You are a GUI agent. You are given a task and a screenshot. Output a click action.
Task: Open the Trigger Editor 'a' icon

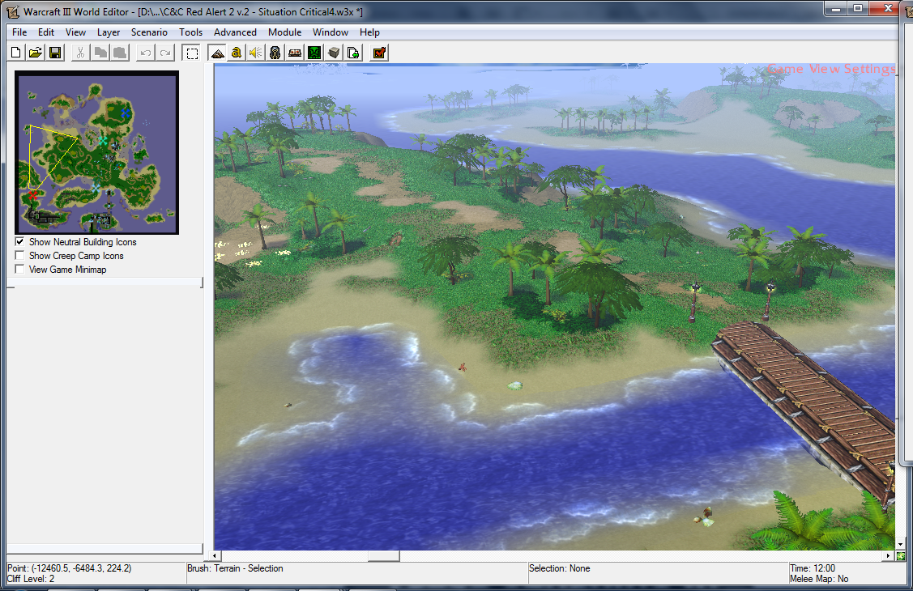point(236,53)
